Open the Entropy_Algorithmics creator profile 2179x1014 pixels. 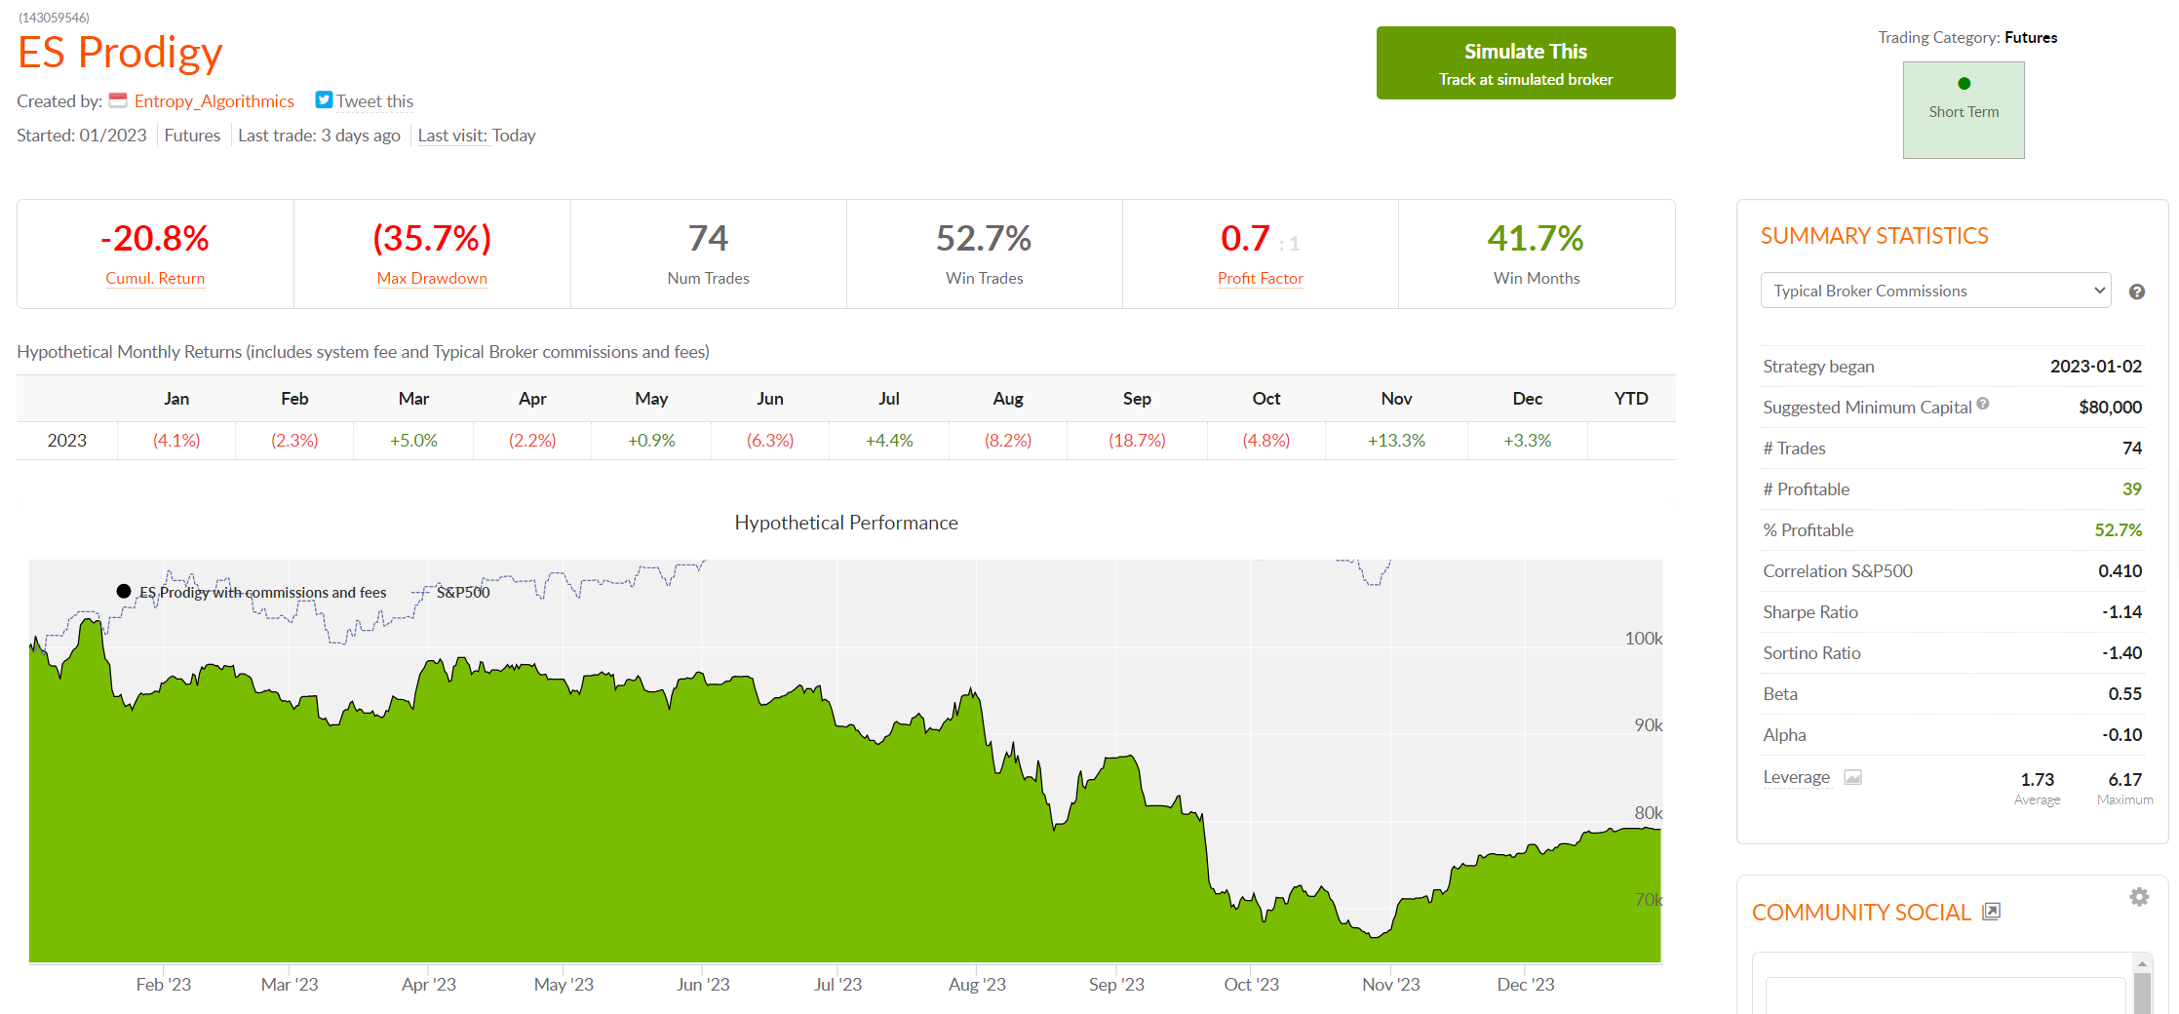[214, 101]
